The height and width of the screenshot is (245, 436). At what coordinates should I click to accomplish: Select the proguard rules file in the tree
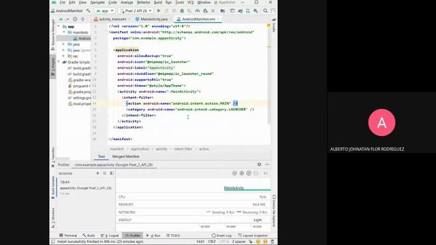[80, 86]
